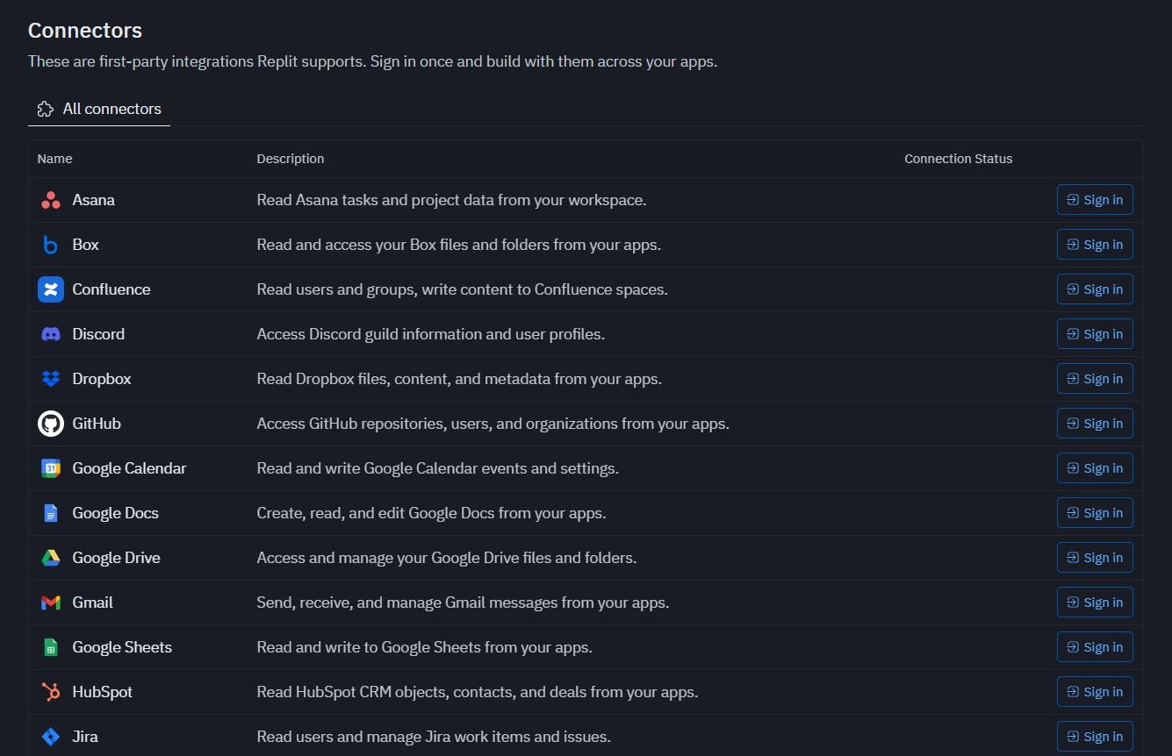Image resolution: width=1172 pixels, height=756 pixels.
Task: Click the HubSpot logo icon
Action: tap(51, 692)
